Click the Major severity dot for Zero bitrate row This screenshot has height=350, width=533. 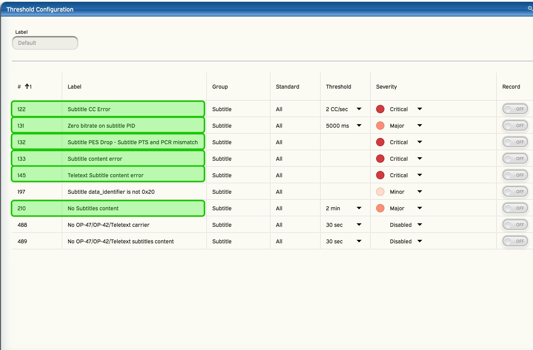point(380,126)
